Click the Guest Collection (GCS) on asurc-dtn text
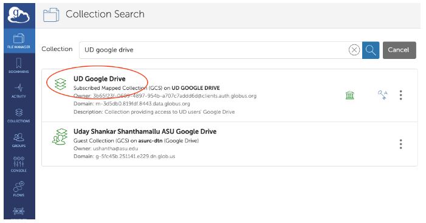 click(136, 141)
